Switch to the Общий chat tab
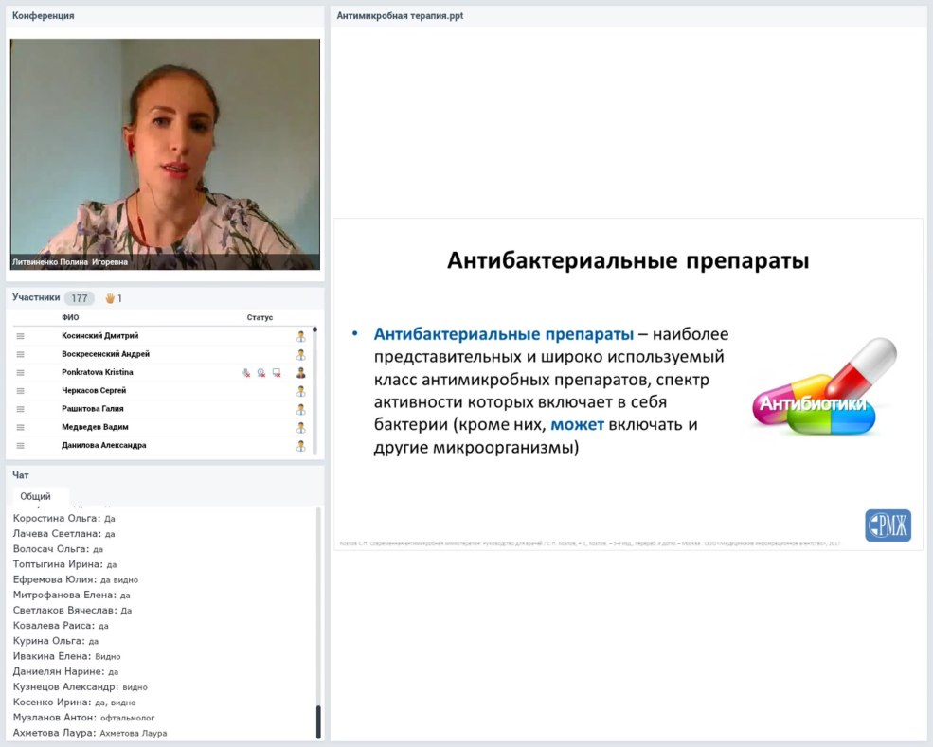This screenshot has width=933, height=747. coord(35,496)
